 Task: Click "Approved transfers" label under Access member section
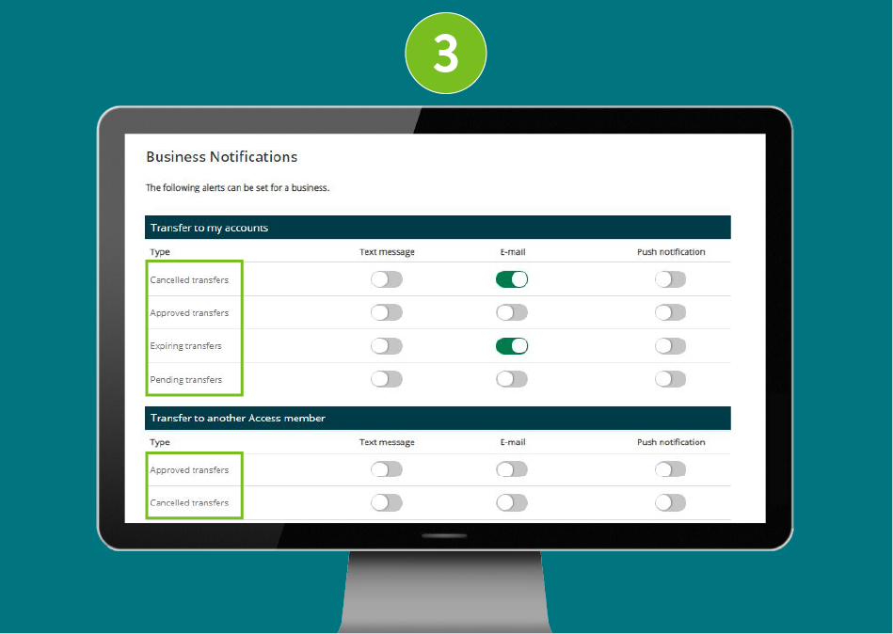click(x=189, y=470)
